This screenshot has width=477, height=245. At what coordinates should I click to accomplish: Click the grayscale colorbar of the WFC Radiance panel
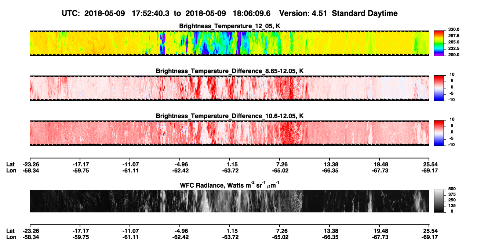439,201
